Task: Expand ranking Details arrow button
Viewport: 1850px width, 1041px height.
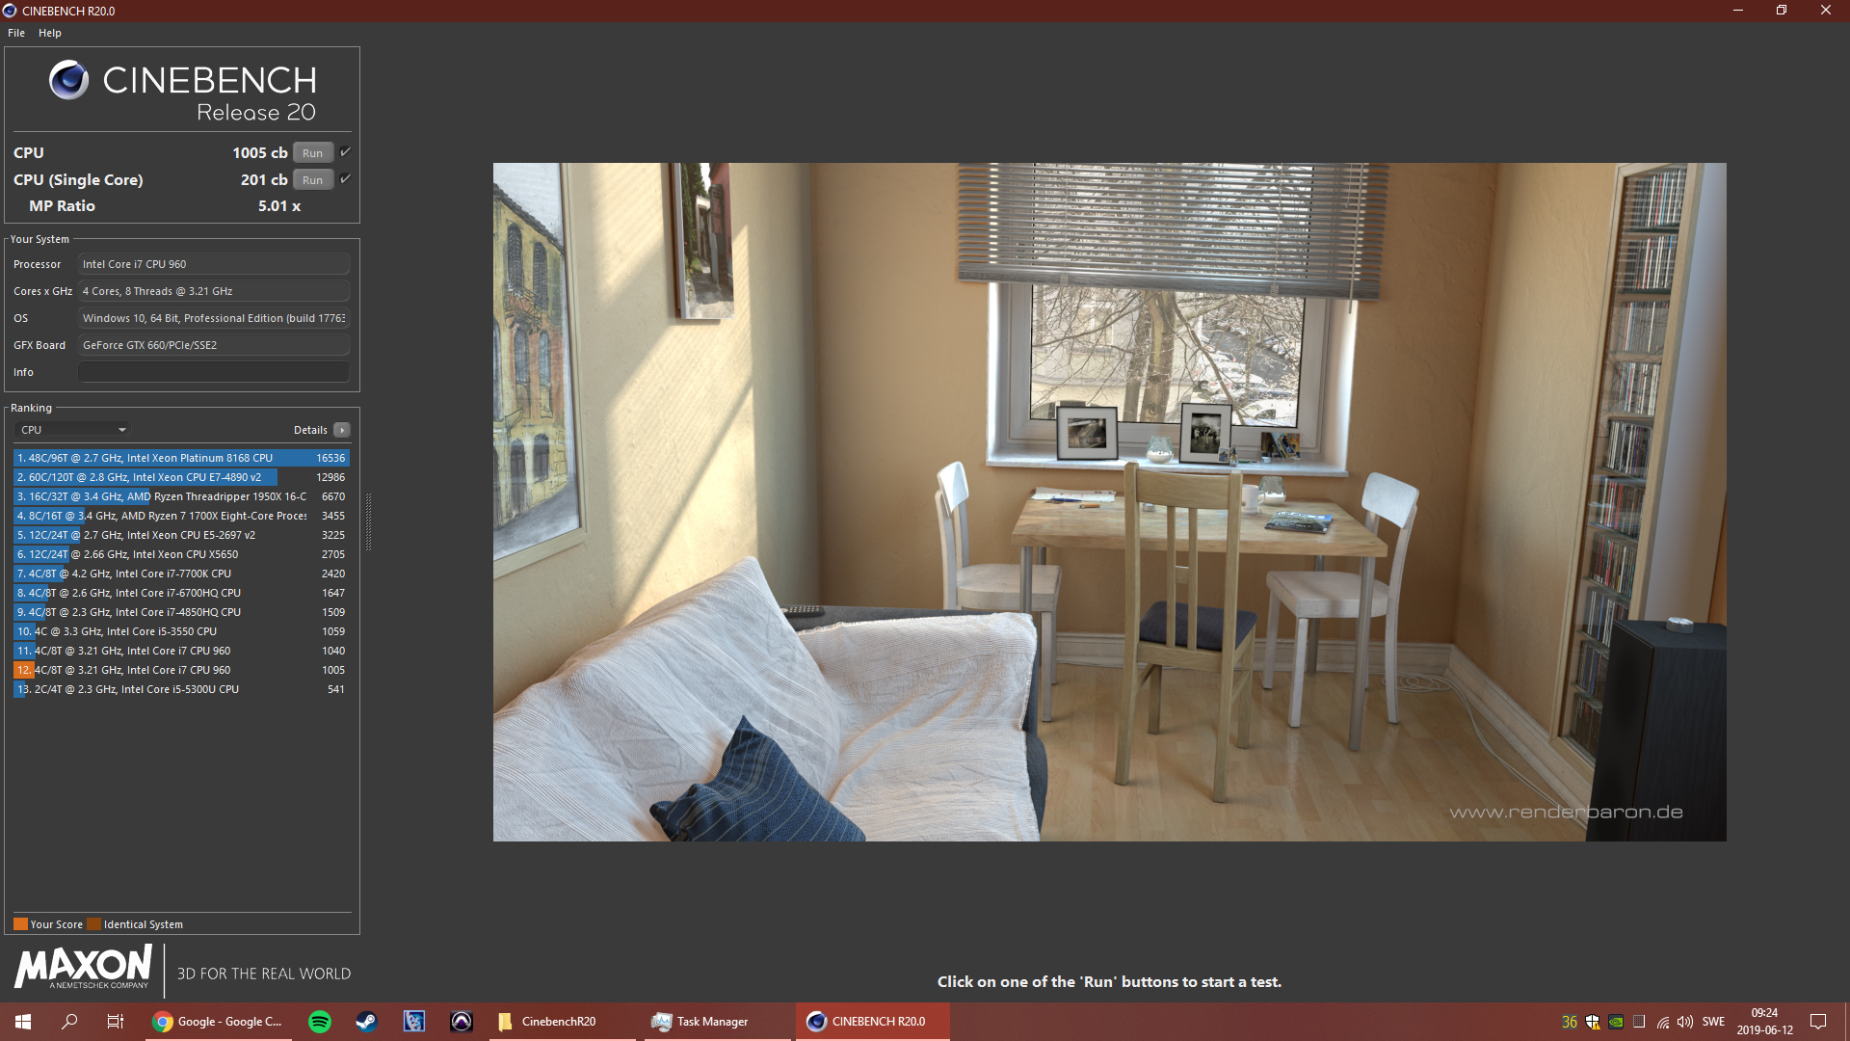Action: (342, 430)
